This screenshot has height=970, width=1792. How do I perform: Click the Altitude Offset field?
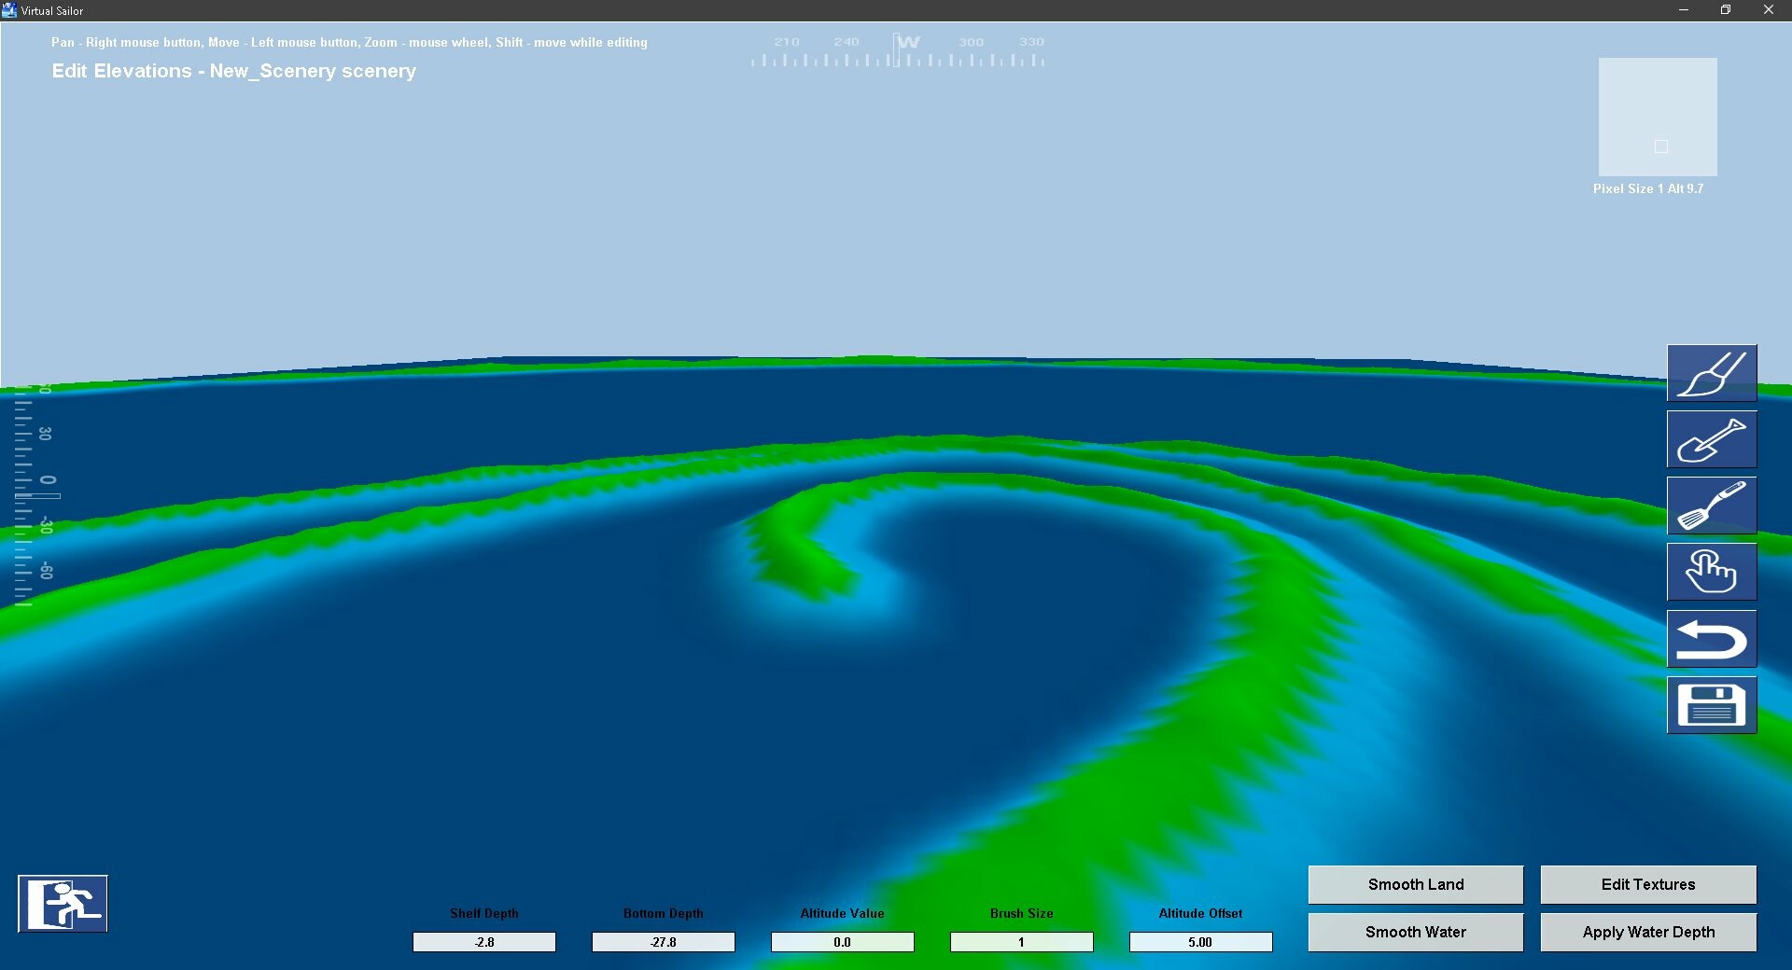1200,942
